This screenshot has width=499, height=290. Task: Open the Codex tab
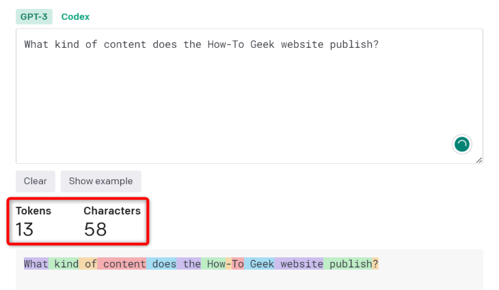[x=75, y=16]
